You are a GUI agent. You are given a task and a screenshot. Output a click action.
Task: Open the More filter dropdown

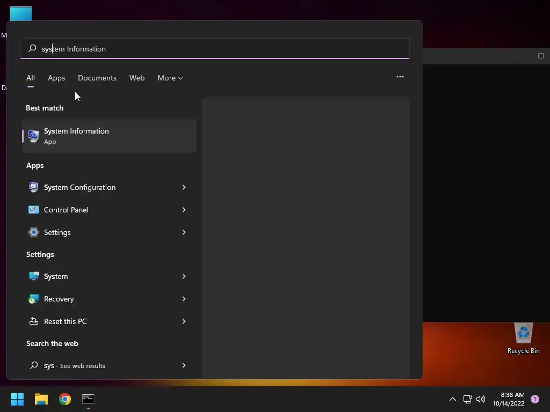tap(170, 78)
